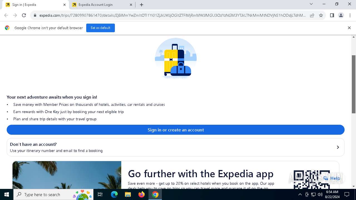Click the Chrome taskbar icon
Image resolution: width=356 pixels, height=200 pixels.
tap(155, 194)
